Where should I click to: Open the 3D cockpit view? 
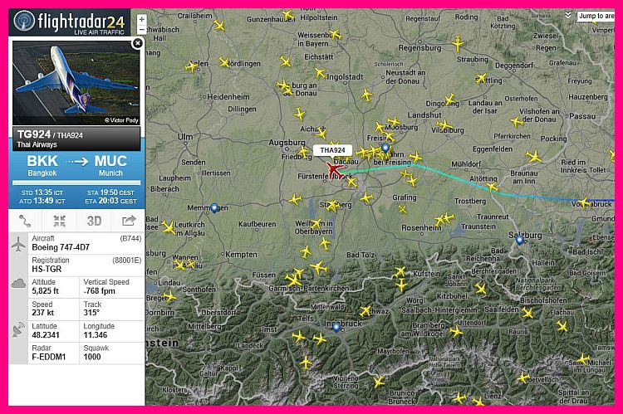coord(94,221)
